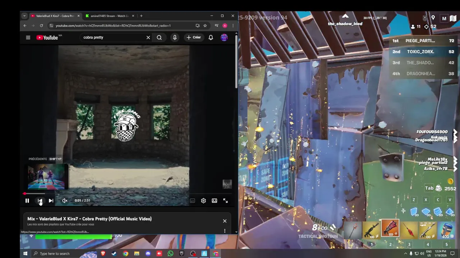Select the floor build piece
This screenshot has height=258, width=460.
[x=426, y=212]
